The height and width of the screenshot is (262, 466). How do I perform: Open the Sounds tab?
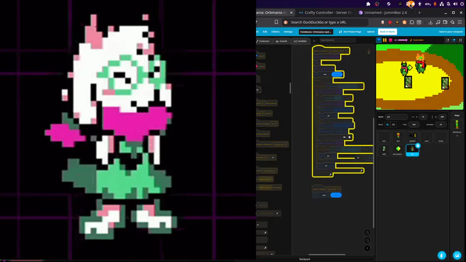[x=282, y=41]
